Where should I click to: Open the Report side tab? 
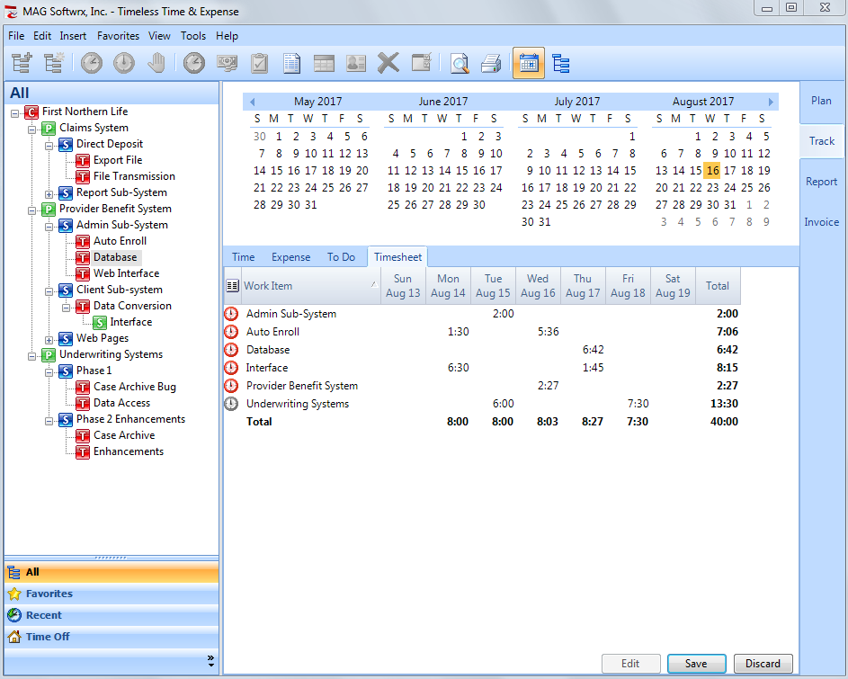(x=821, y=182)
